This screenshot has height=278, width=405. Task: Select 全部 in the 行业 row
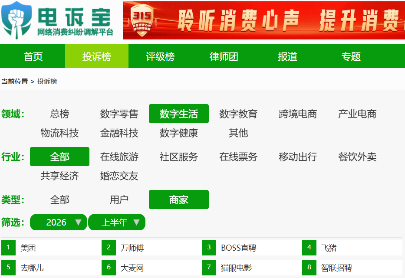click(x=59, y=157)
